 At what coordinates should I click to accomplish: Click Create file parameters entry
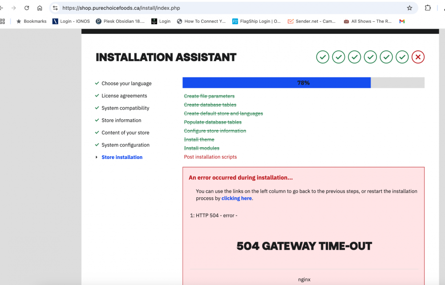(x=209, y=96)
